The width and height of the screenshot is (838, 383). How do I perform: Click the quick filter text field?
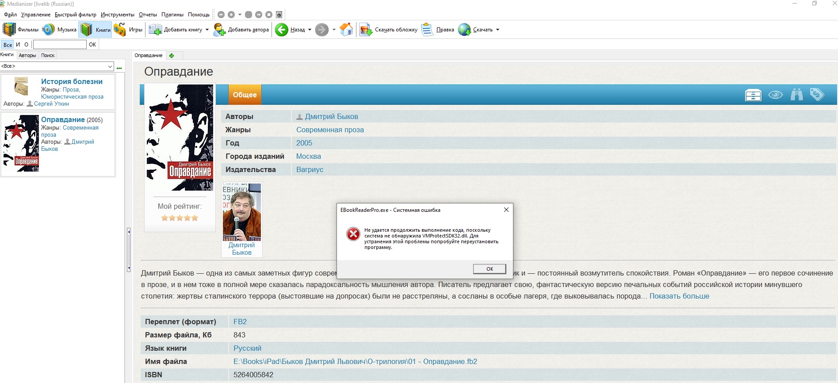pyautogui.click(x=60, y=44)
